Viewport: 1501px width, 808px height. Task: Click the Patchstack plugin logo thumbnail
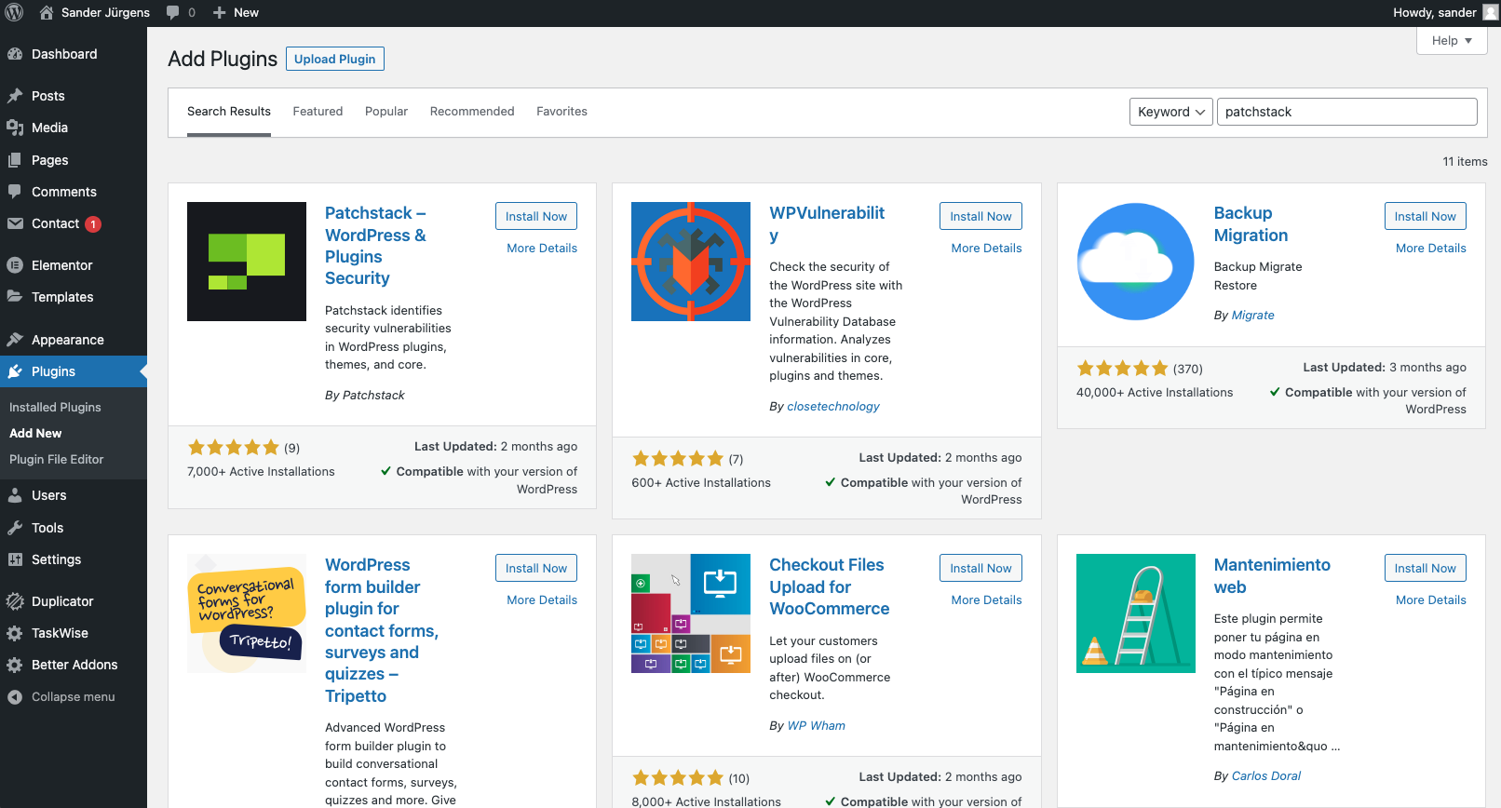247,262
